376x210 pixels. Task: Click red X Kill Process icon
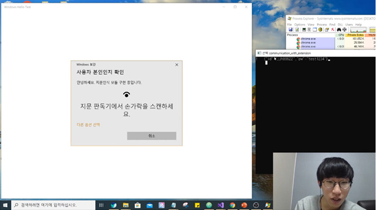tap(333, 29)
